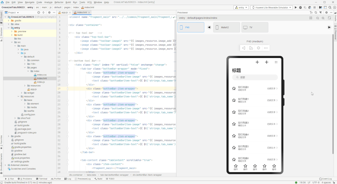
Task: Start debugging with the Debug bug icon
Action: click(x=300, y=7)
